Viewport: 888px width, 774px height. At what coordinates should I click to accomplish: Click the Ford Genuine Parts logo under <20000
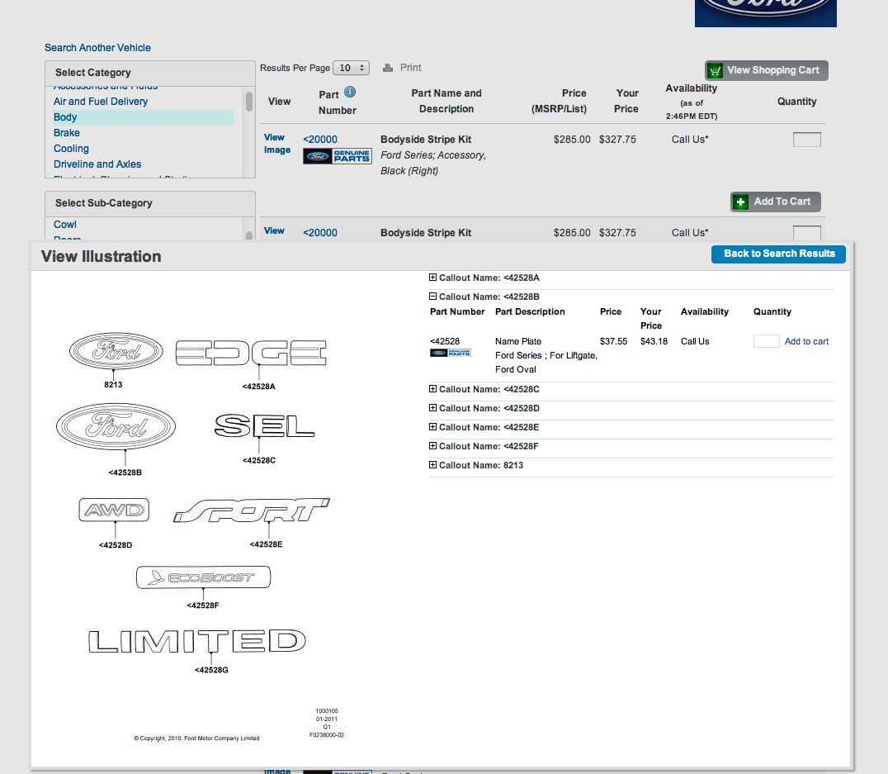(x=337, y=156)
